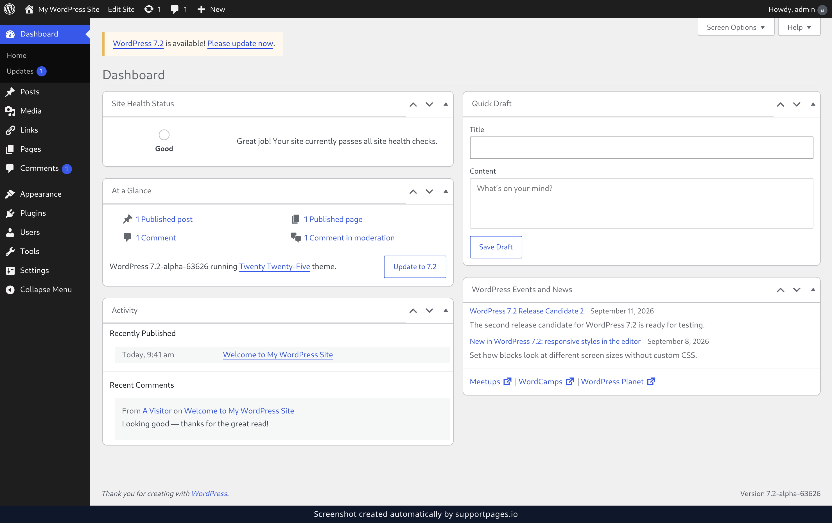Open Media via its sidebar icon
Screen dimensions: 832x523
[x=10, y=111]
